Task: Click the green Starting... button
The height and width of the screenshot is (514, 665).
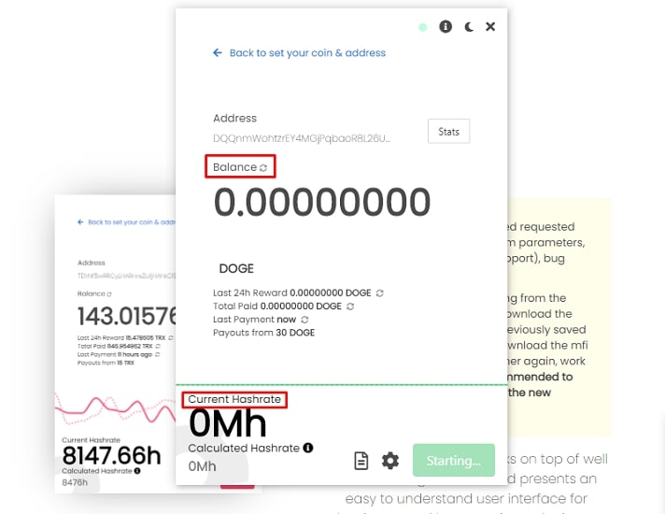Action: pyautogui.click(x=454, y=460)
